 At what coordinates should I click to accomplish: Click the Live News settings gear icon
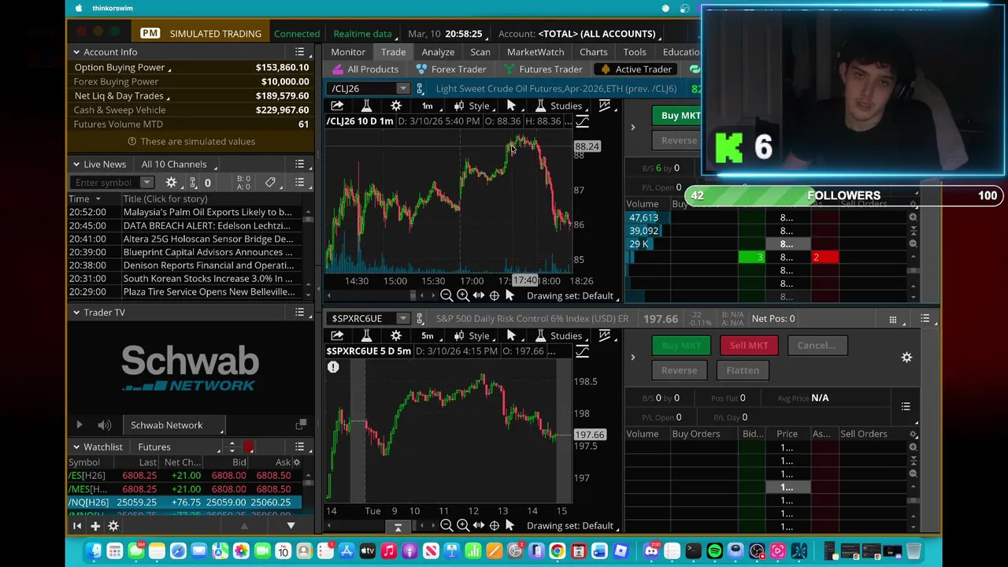(171, 183)
